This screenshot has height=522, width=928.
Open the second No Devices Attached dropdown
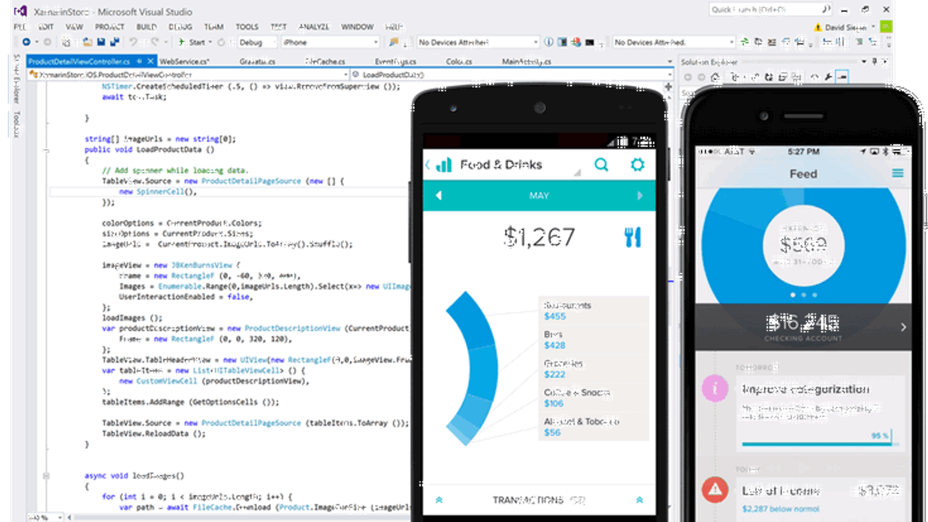674,42
